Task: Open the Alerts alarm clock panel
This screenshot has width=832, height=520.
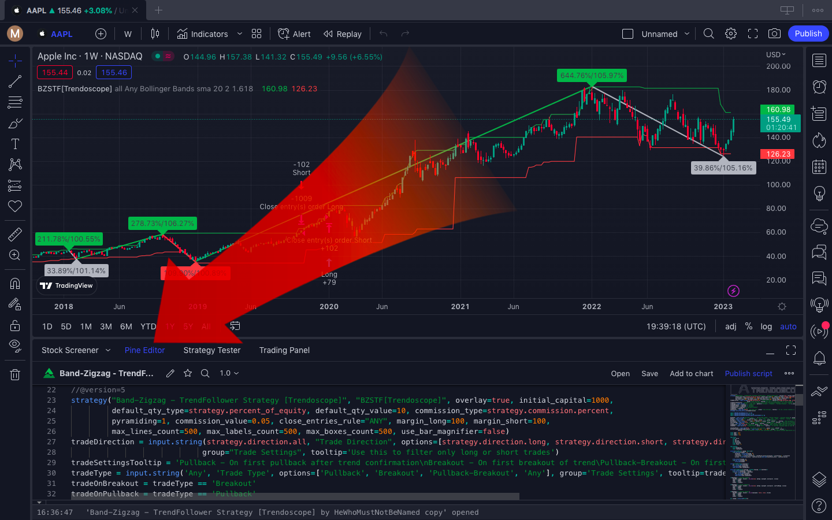Action: click(x=819, y=87)
